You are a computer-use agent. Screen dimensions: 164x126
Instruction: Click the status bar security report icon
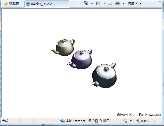[x=125, y=121]
